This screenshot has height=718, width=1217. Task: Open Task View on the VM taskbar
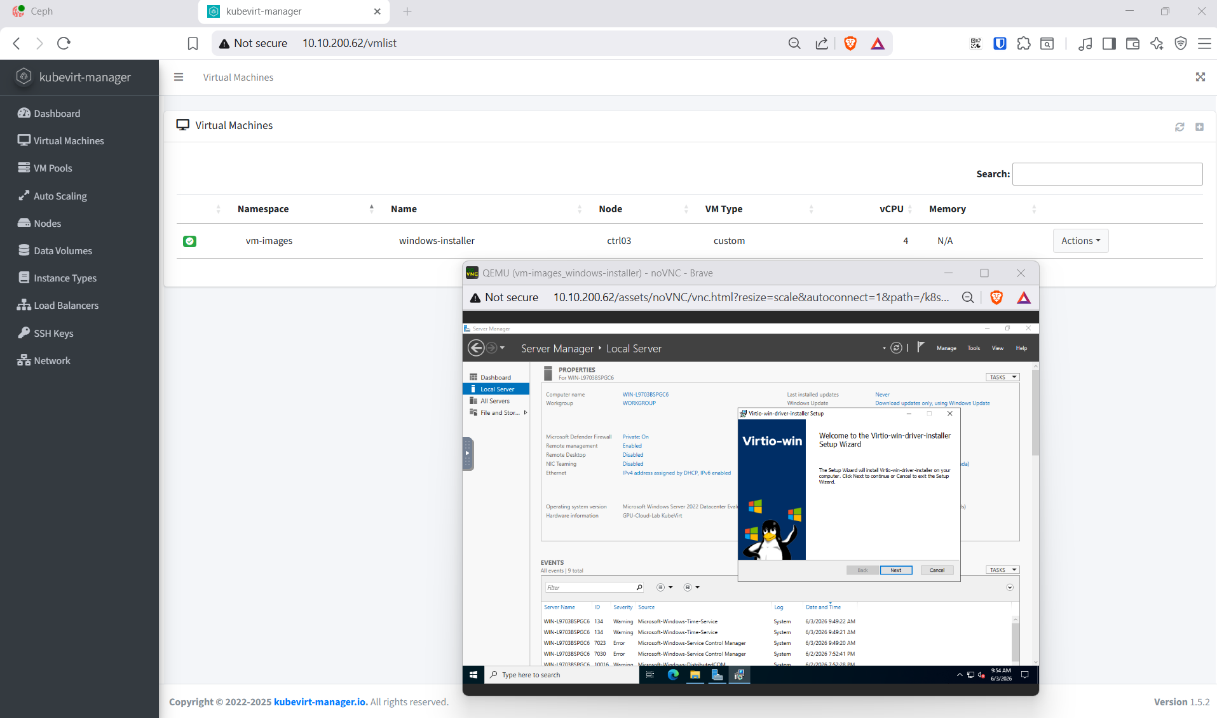click(650, 675)
